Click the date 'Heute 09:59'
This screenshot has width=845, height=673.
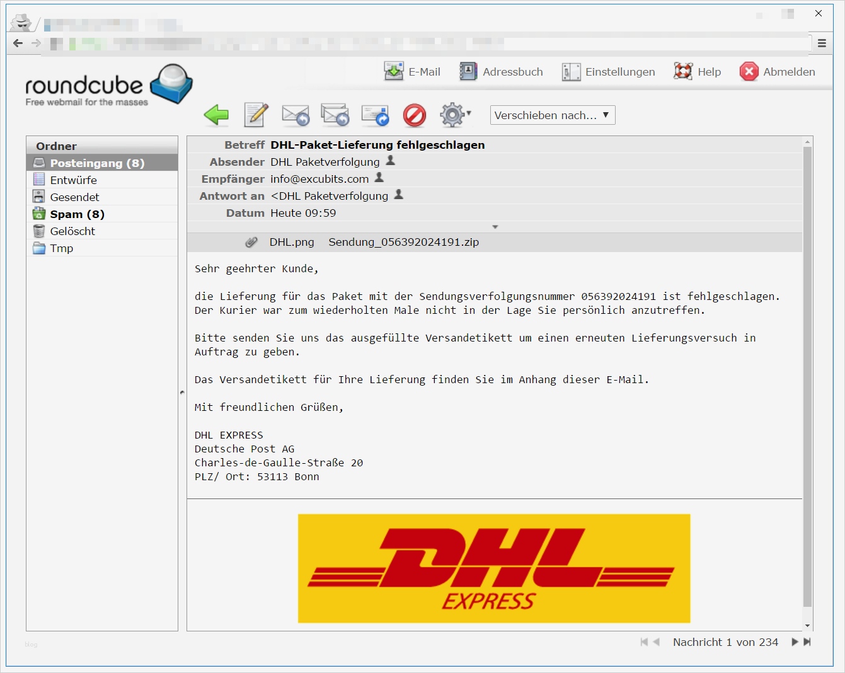click(x=303, y=213)
